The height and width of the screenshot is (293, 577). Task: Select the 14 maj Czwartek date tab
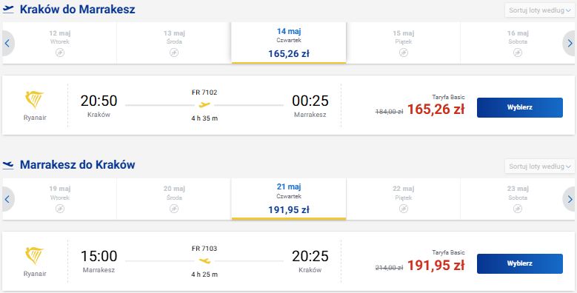289,43
